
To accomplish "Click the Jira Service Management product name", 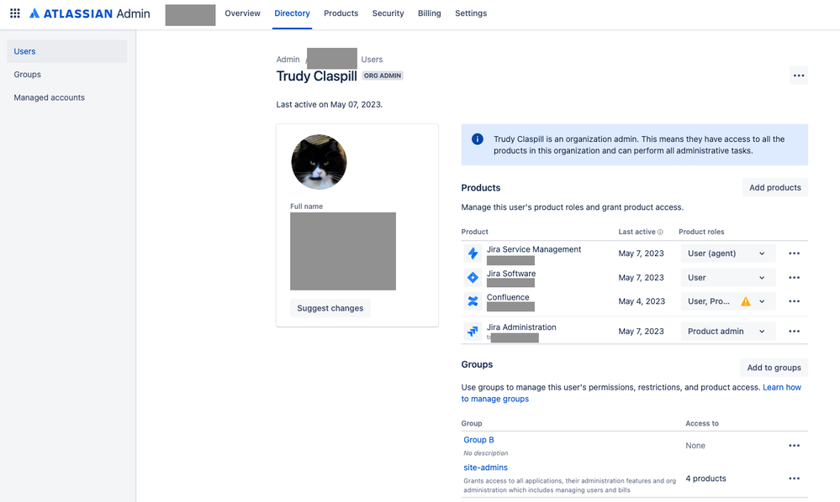I will [534, 249].
